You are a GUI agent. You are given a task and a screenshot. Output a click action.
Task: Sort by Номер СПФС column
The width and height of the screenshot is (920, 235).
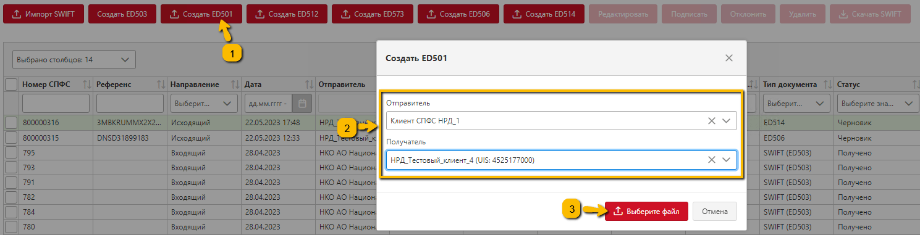click(x=87, y=85)
